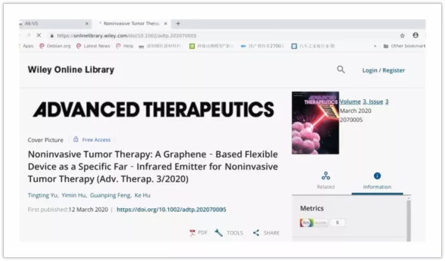Viewport: 445px width, 261px height.
Task: Click the Free Access label
Action: tap(96, 140)
